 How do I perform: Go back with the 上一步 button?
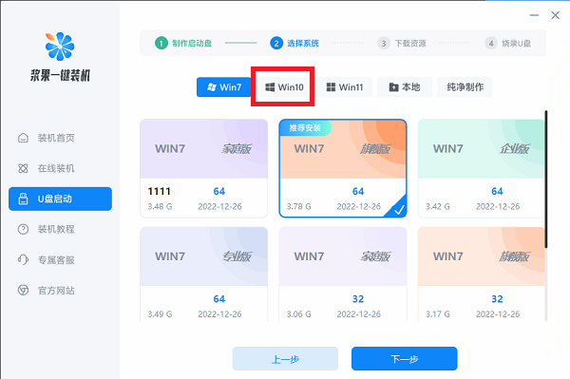pyautogui.click(x=285, y=359)
